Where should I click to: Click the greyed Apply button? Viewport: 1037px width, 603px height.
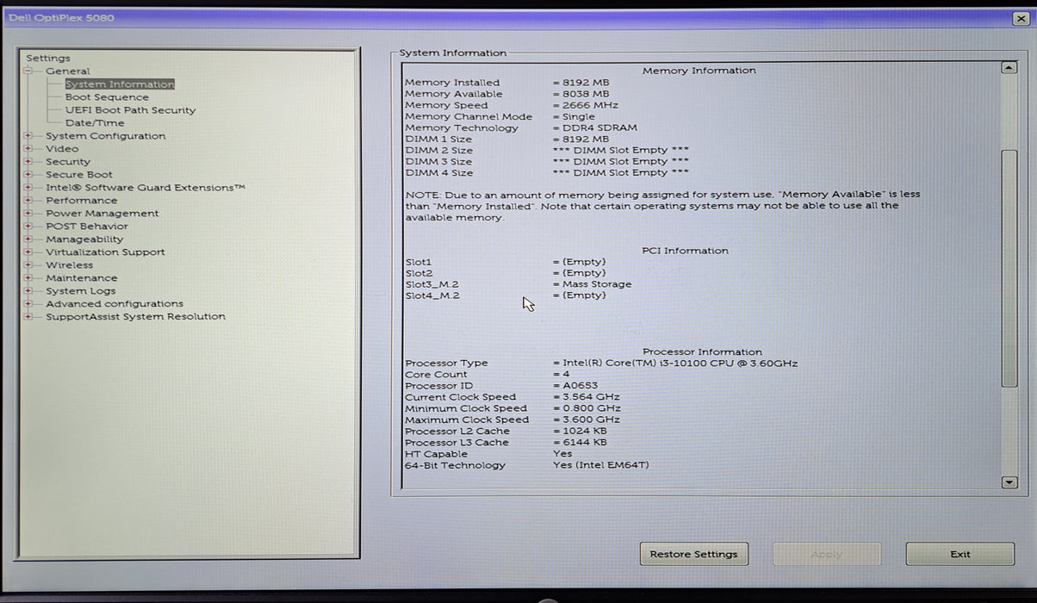click(827, 554)
